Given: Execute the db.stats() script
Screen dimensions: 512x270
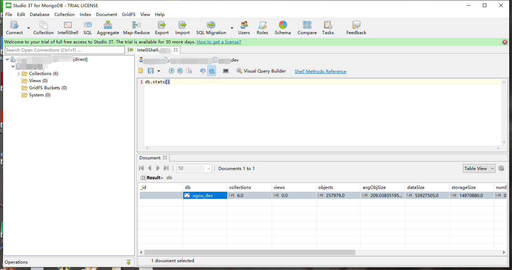Looking at the screenshot, I should [x=171, y=71].
